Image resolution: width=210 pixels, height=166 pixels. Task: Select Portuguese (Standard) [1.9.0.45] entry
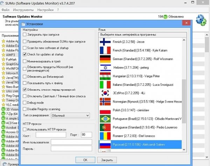[x=141, y=127]
